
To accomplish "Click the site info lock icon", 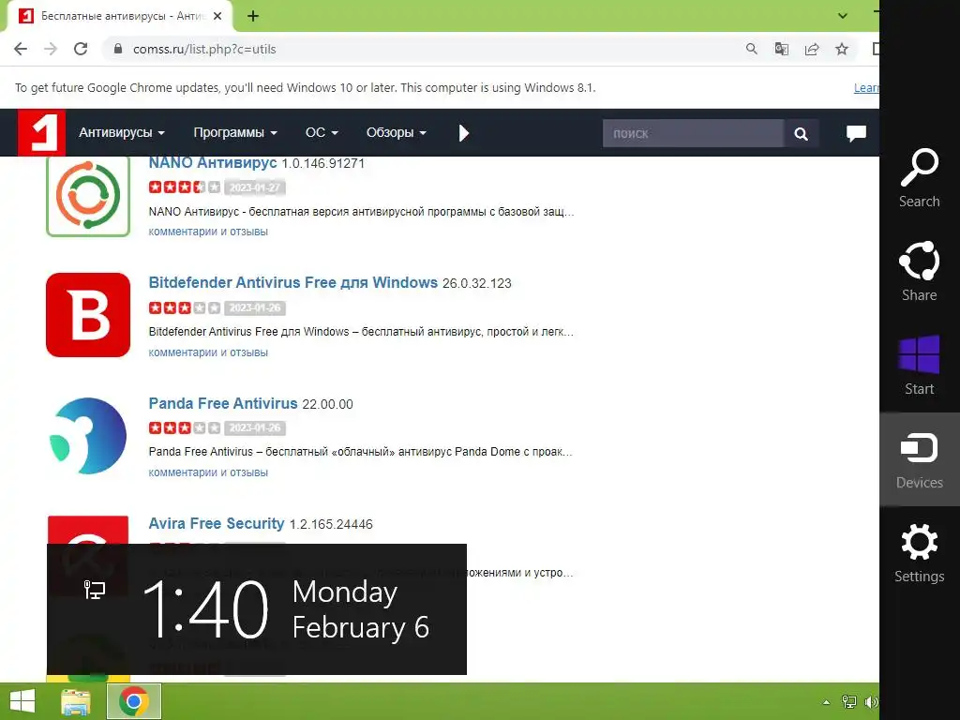I will [118, 49].
